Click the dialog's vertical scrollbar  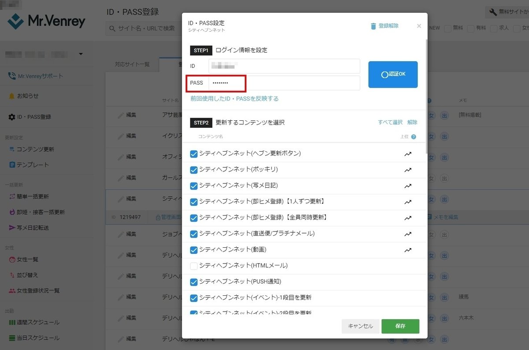(x=426, y=97)
